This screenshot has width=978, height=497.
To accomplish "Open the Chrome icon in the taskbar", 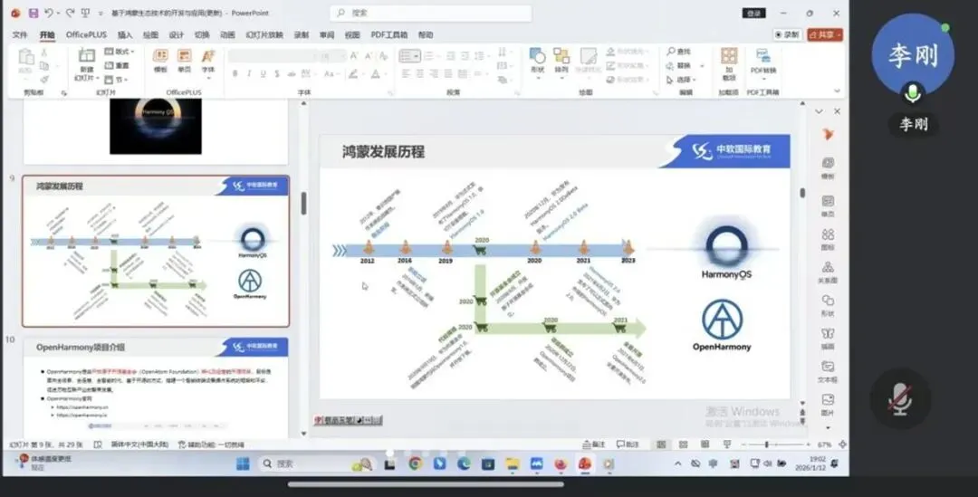I will [x=416, y=464].
